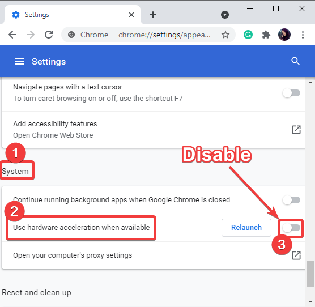Image resolution: width=315 pixels, height=307 pixels.
Task: Click the Relaunch button
Action: coord(246,228)
